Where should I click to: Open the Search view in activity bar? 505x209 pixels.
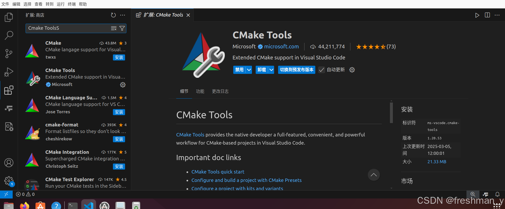click(x=9, y=35)
